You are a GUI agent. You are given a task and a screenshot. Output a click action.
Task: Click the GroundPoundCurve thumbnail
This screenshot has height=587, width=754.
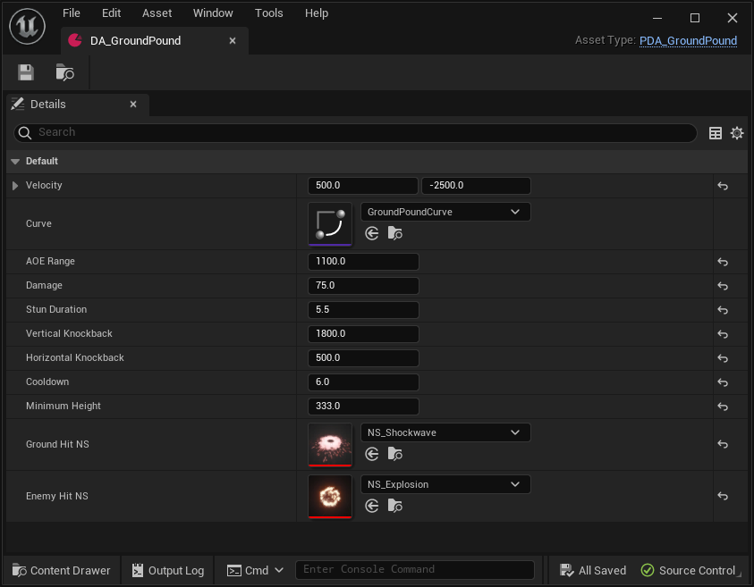[330, 224]
